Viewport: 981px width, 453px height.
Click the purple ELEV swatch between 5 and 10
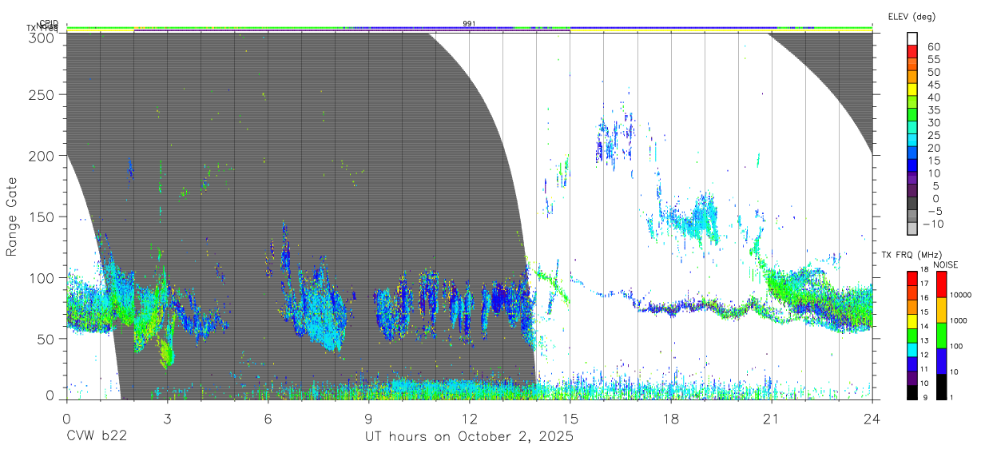(x=912, y=179)
